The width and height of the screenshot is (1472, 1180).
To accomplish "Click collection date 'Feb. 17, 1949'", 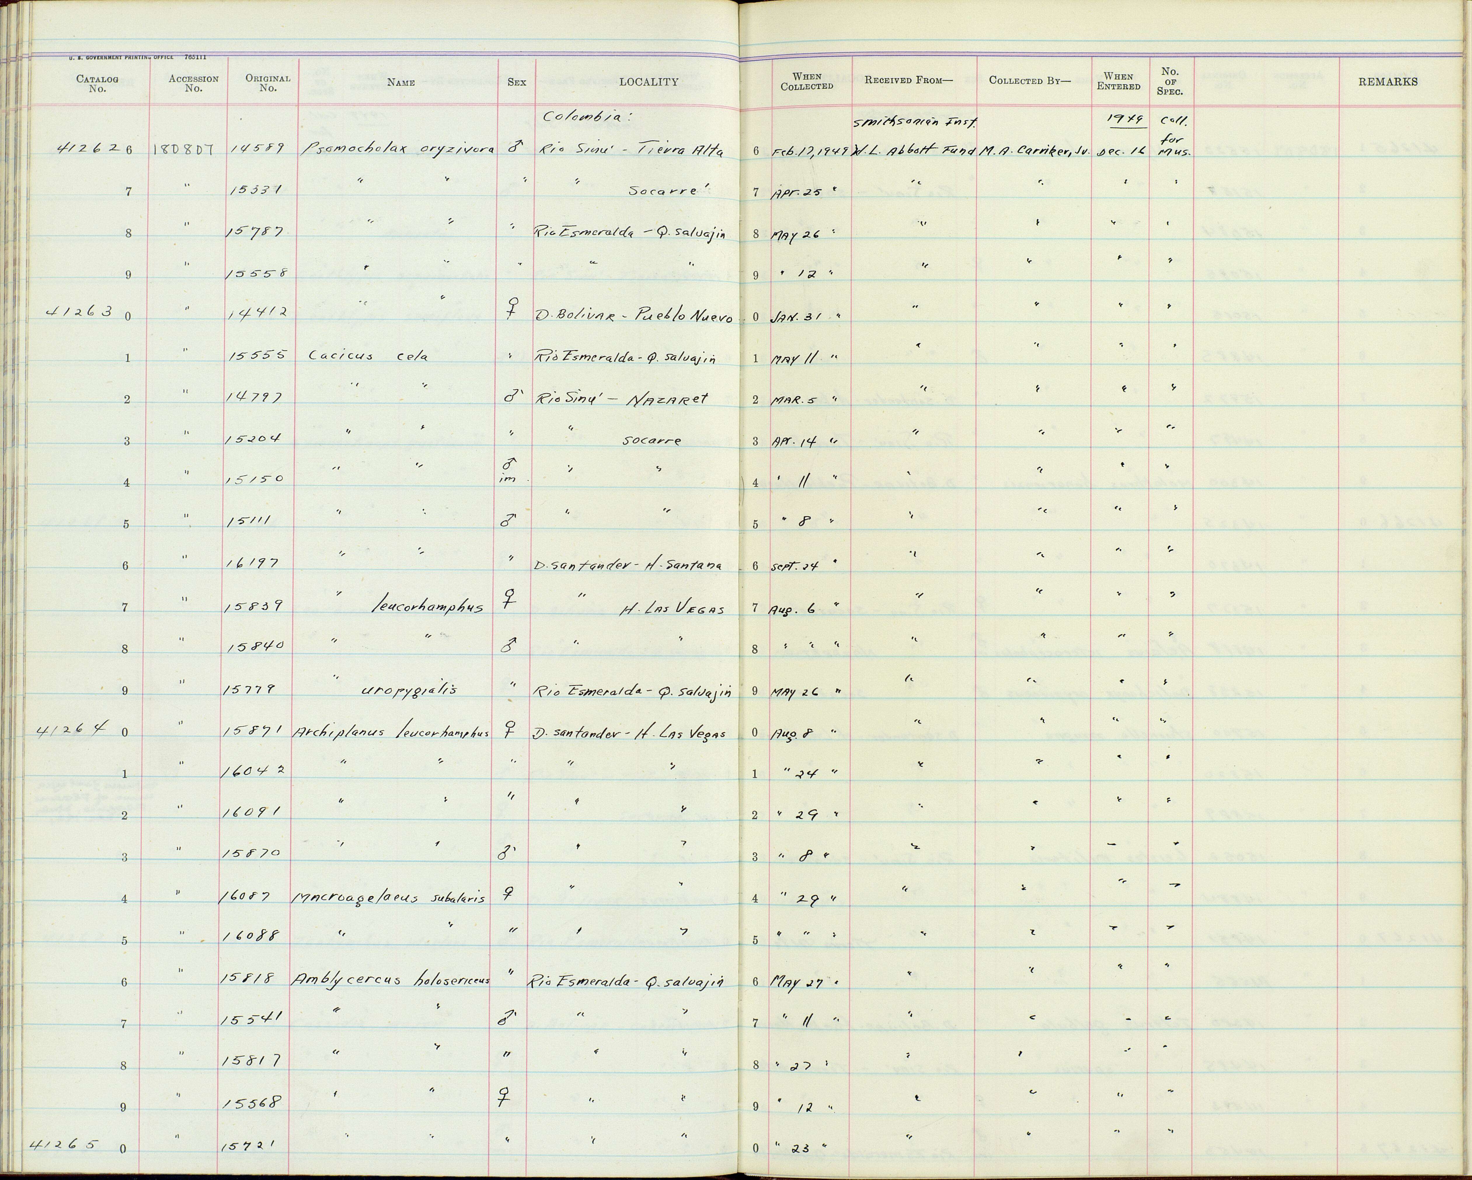I will click(810, 151).
